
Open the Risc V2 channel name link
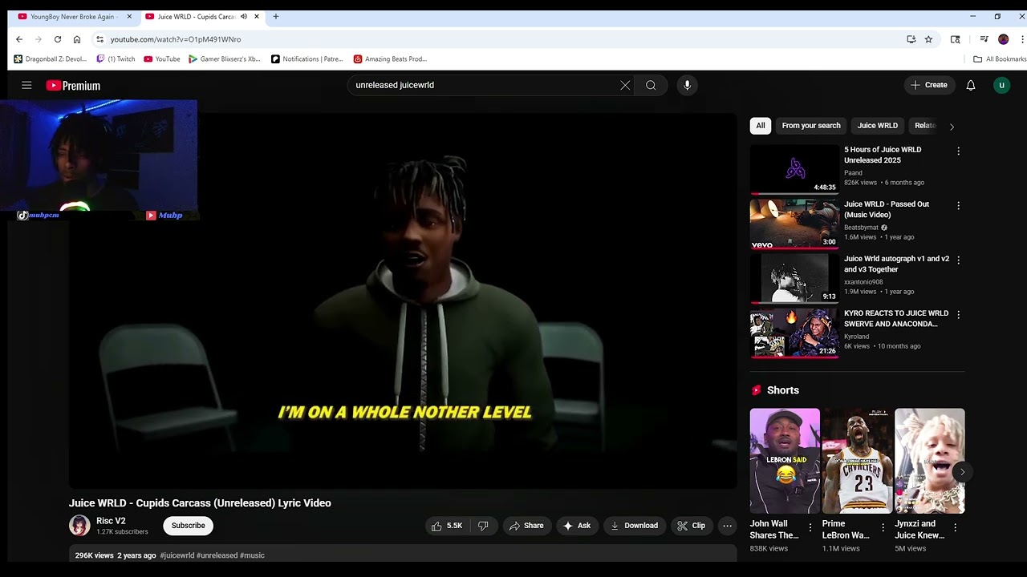pos(111,521)
